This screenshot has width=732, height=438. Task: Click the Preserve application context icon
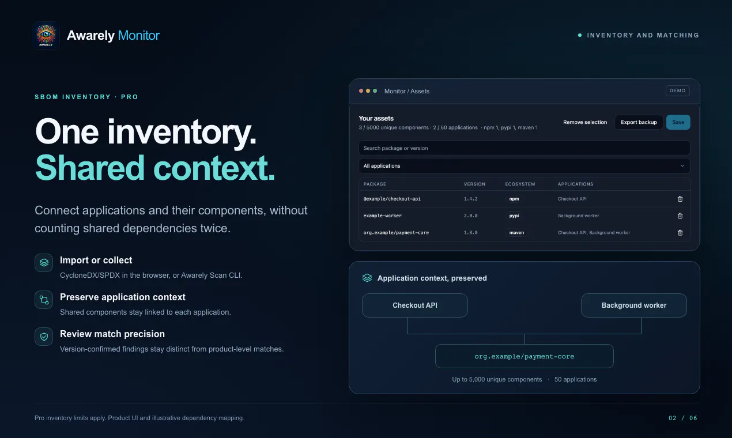pyautogui.click(x=44, y=300)
